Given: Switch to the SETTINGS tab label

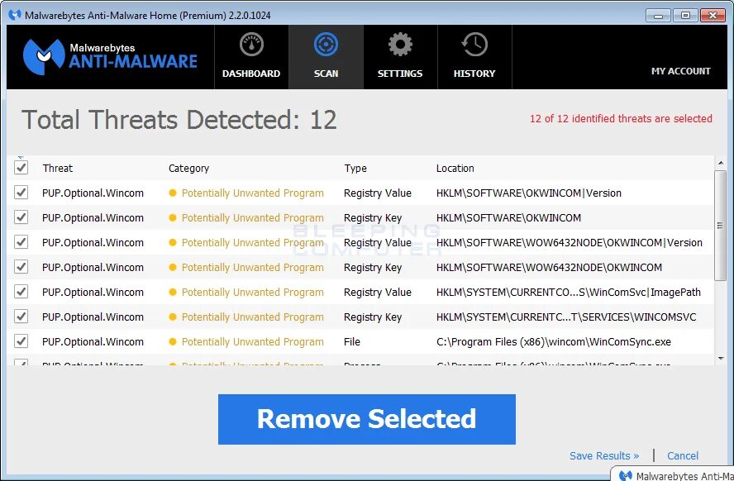Looking at the screenshot, I should click(x=400, y=74).
